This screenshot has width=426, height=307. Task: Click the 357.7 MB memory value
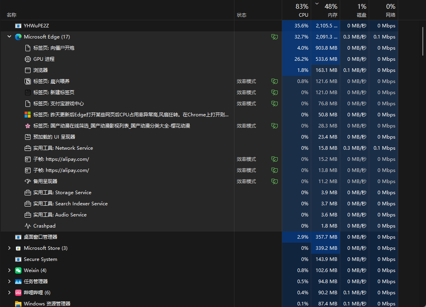(326, 237)
